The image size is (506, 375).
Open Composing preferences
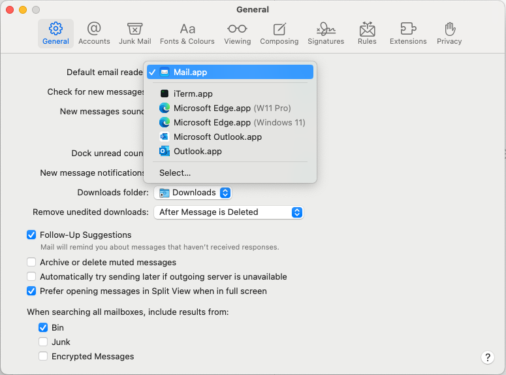pyautogui.click(x=279, y=33)
